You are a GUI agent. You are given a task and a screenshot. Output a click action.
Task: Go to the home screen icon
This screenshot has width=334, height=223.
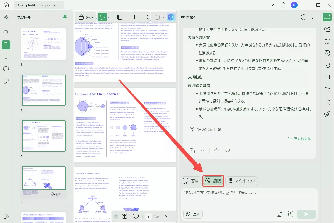(6, 5)
